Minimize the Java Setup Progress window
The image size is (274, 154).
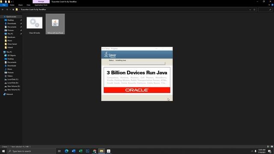click(x=156, y=48)
